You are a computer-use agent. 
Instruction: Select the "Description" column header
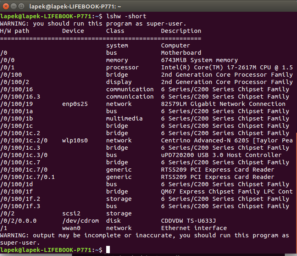181,31
